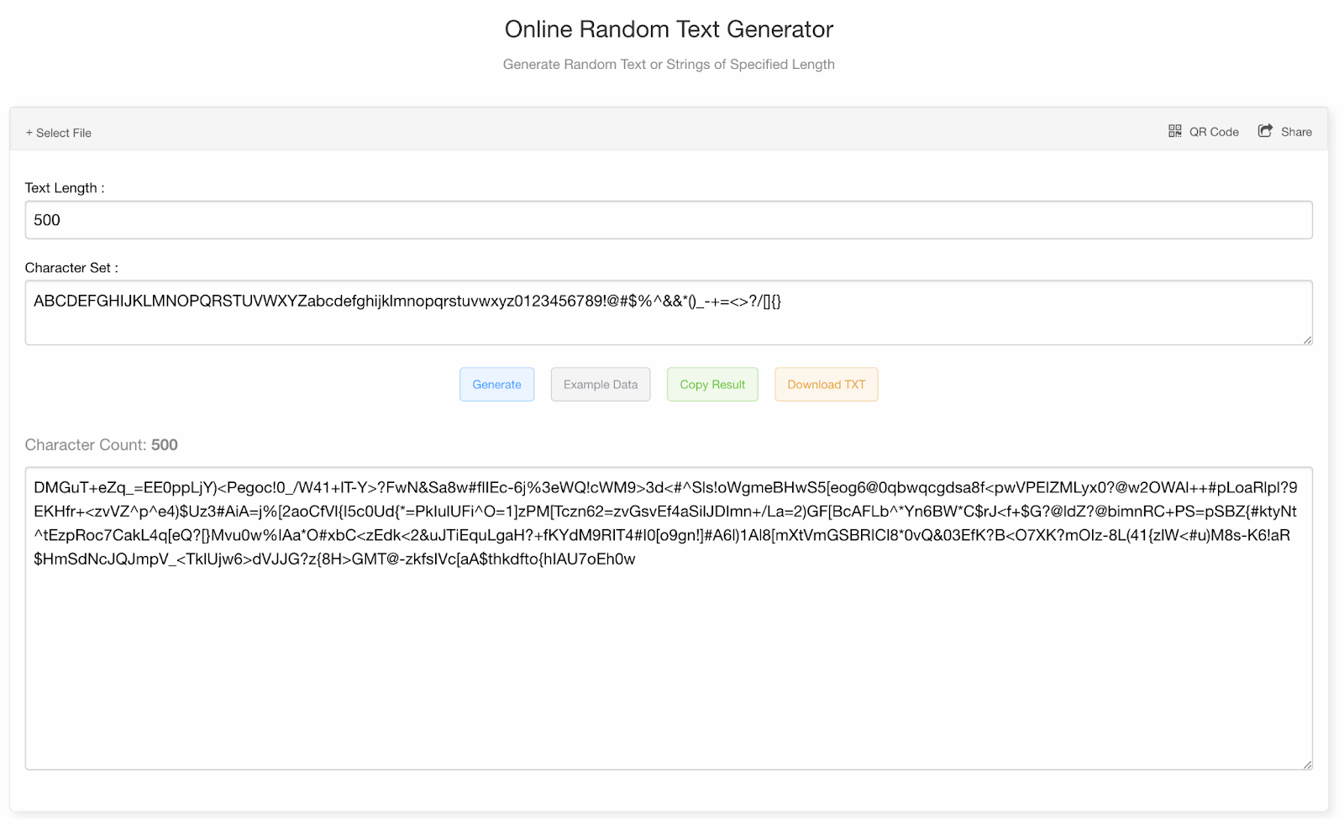1344x819 pixels.
Task: Generate new random text
Action: tap(496, 384)
